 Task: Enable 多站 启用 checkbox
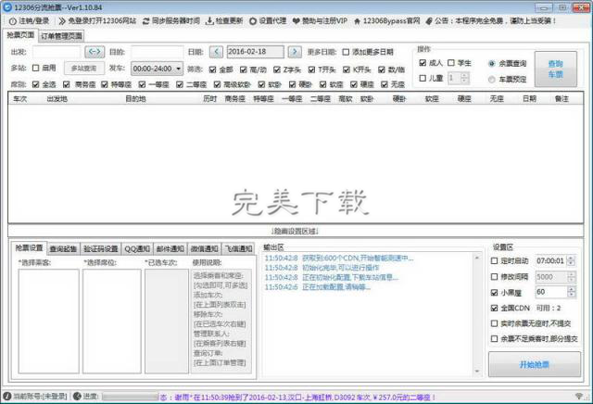point(35,68)
